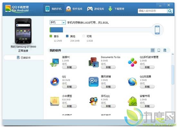Uninstall QQ浏览器
This screenshot has height=127, width=177.
(147, 87)
